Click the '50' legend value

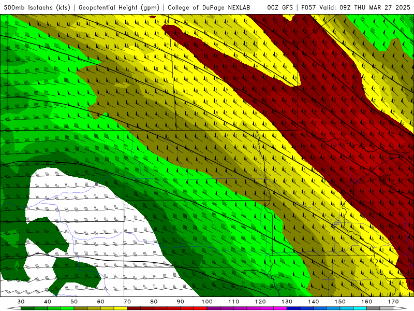click(x=74, y=302)
